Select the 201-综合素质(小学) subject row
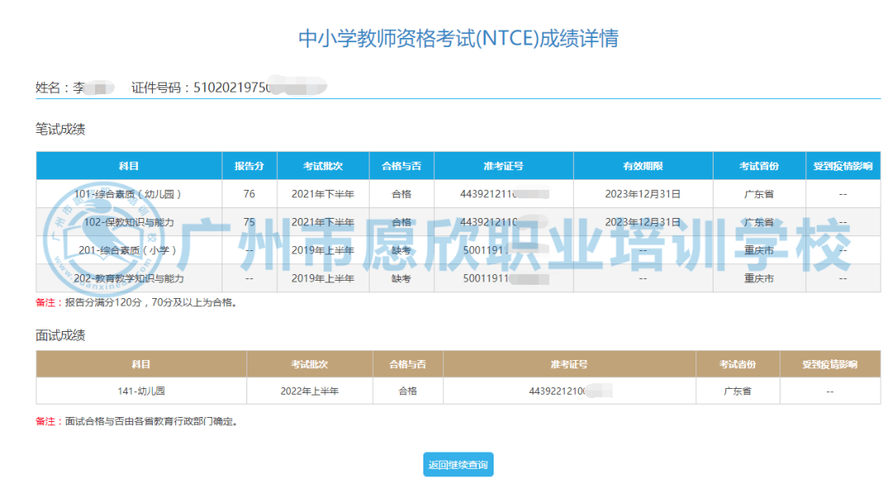The image size is (893, 488). (127, 249)
